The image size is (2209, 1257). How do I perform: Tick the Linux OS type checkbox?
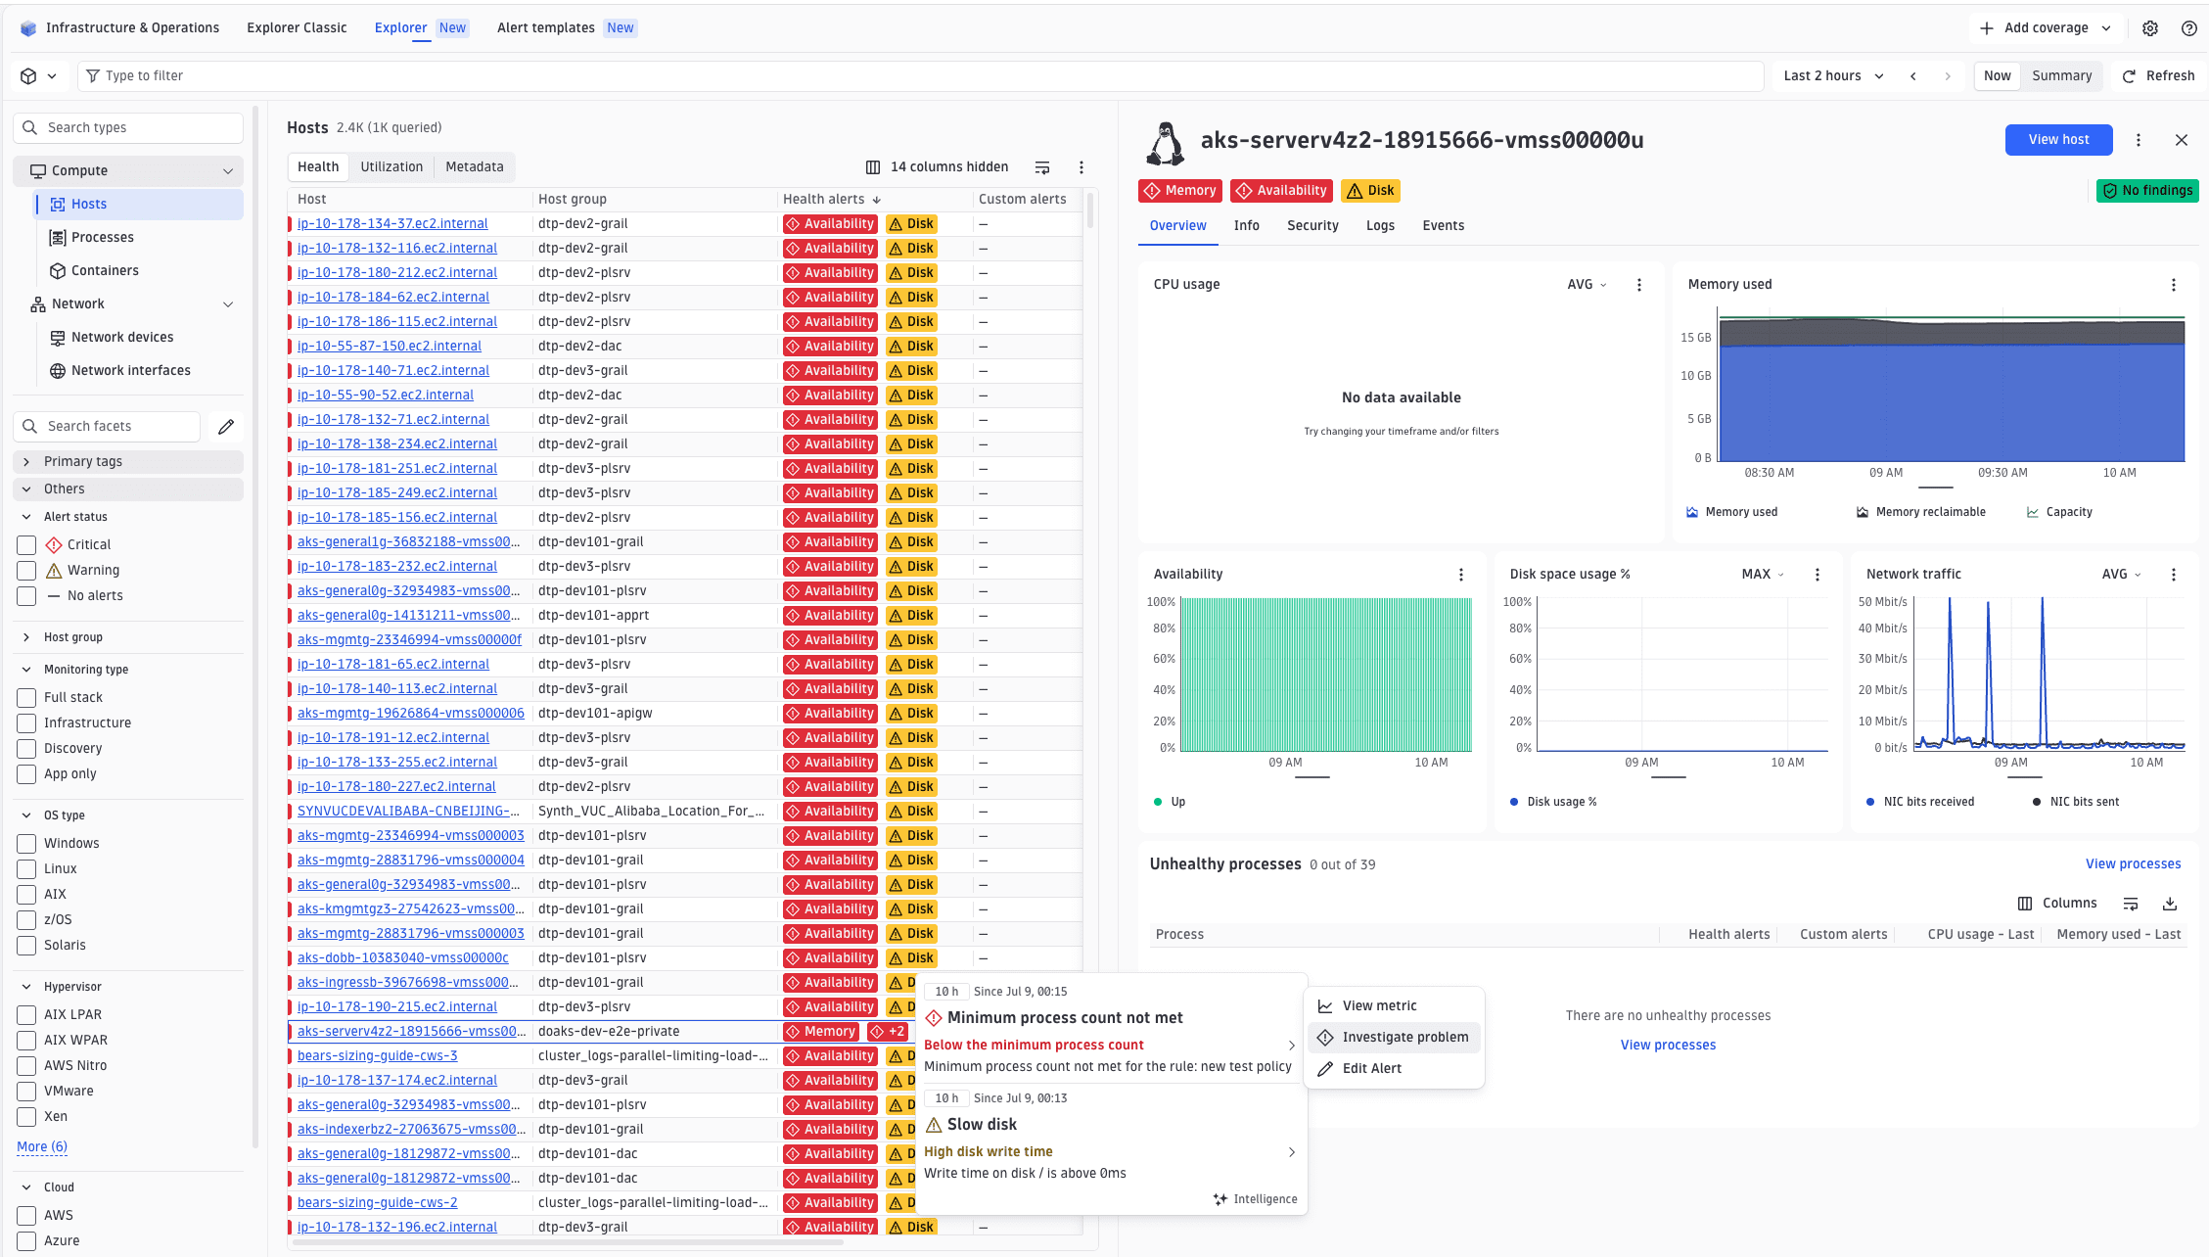26,868
